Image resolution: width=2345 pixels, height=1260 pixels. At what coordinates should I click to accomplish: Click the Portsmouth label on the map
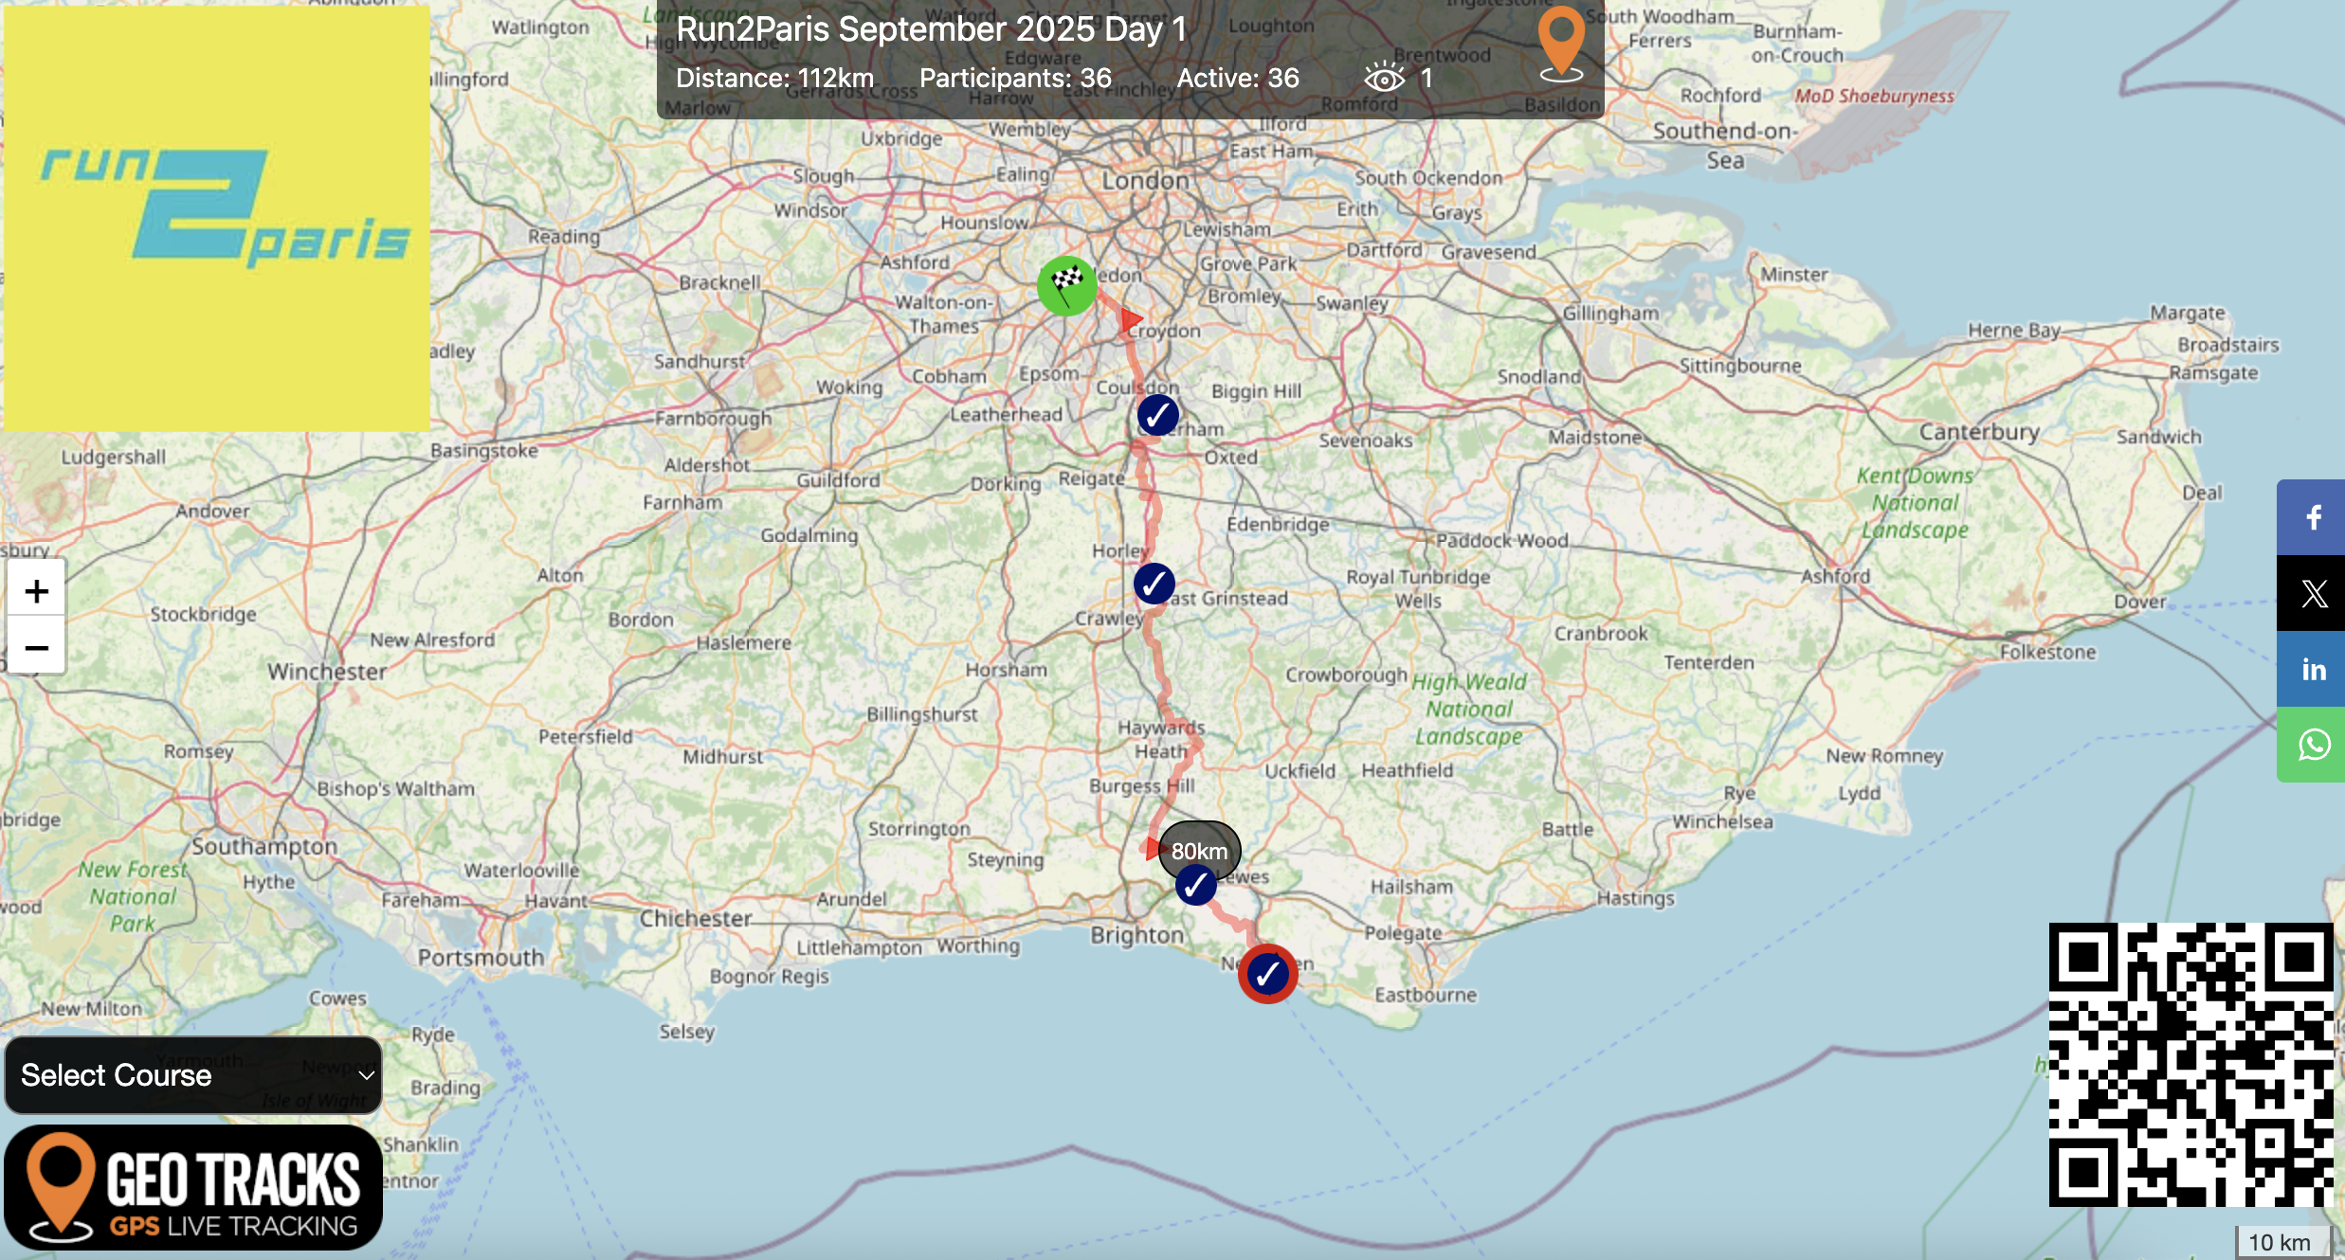click(x=482, y=958)
